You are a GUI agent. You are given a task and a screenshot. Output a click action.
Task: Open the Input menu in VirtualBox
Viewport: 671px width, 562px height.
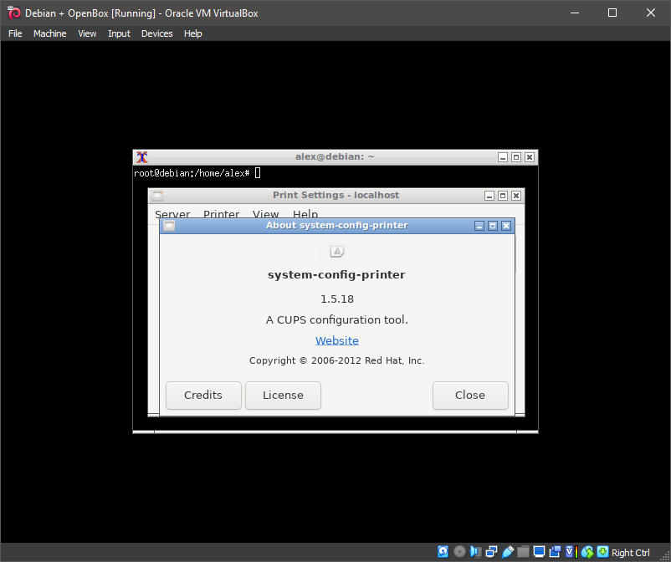click(x=119, y=33)
